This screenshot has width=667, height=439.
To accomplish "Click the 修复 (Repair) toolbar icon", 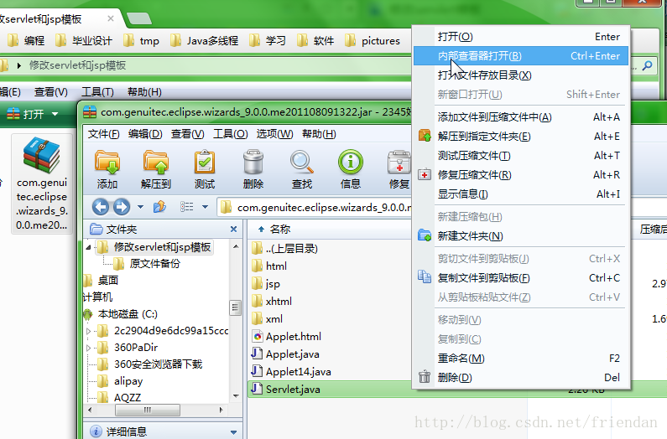I will click(x=399, y=169).
